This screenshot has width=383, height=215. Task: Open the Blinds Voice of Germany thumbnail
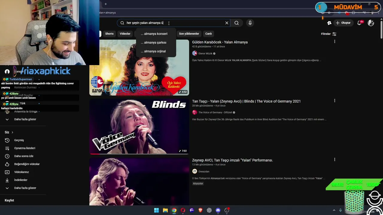pyautogui.click(x=139, y=127)
